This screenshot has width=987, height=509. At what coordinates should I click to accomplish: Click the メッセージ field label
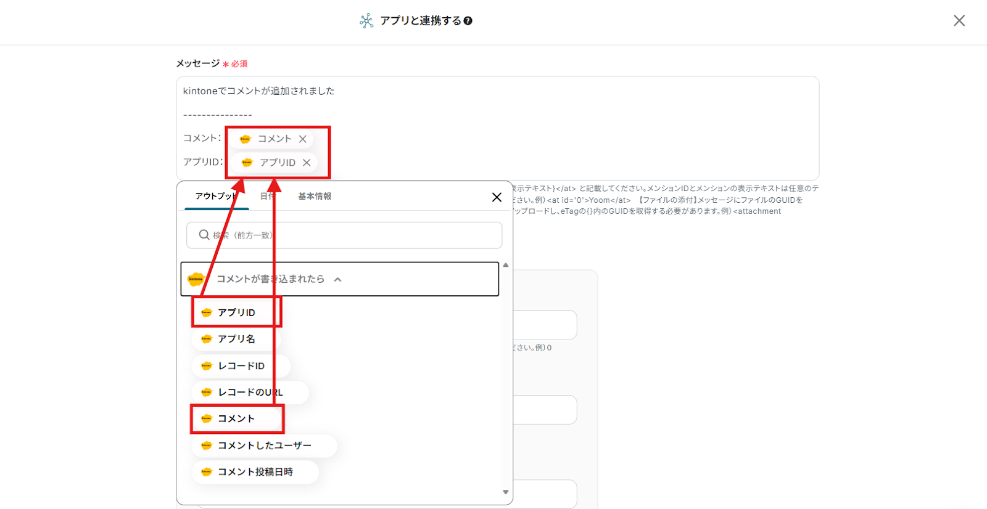click(197, 63)
